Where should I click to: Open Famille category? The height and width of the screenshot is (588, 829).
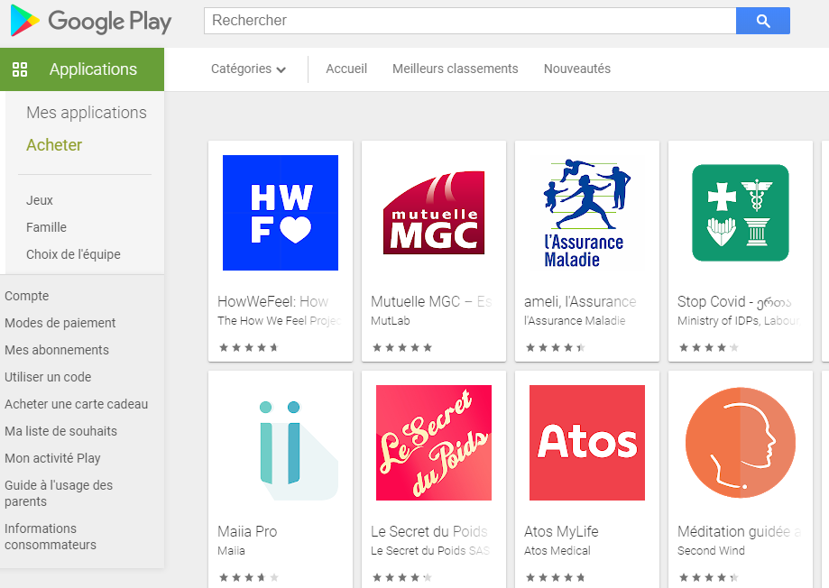[47, 227]
